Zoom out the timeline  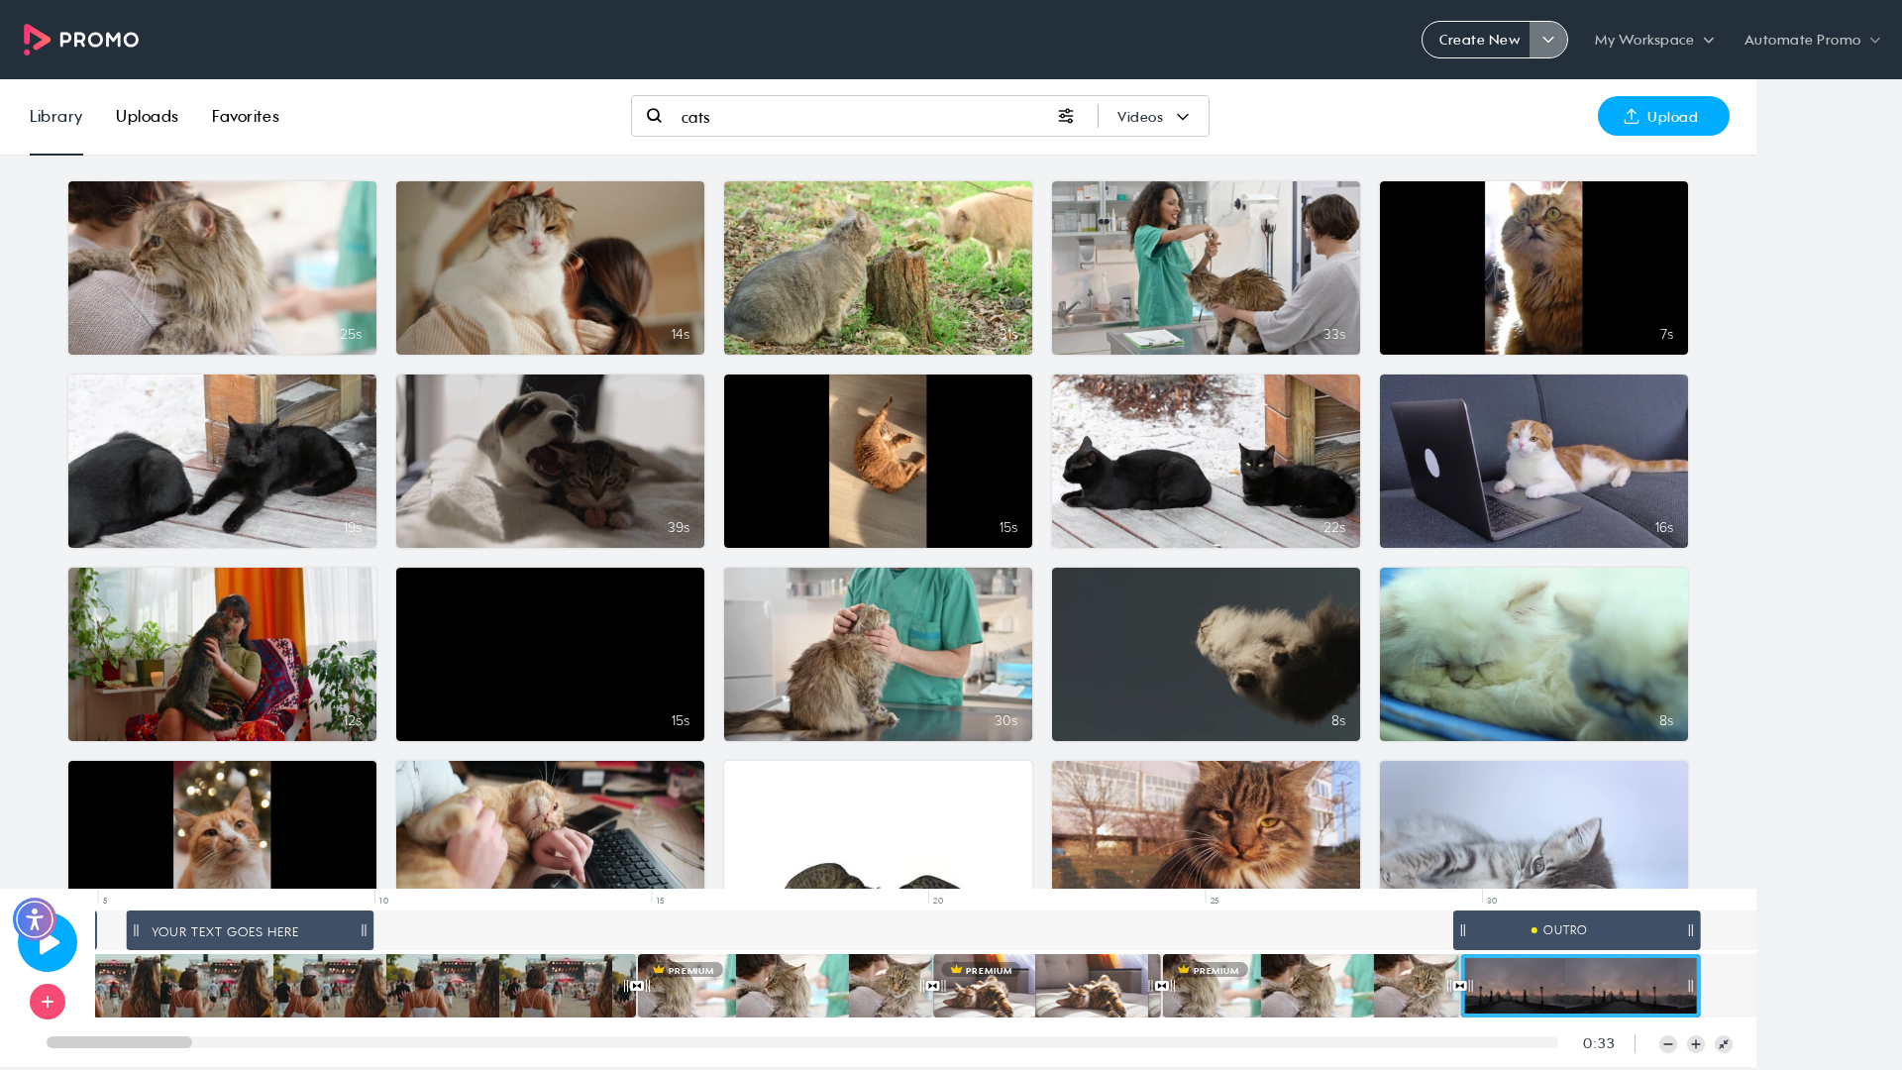(1668, 1044)
